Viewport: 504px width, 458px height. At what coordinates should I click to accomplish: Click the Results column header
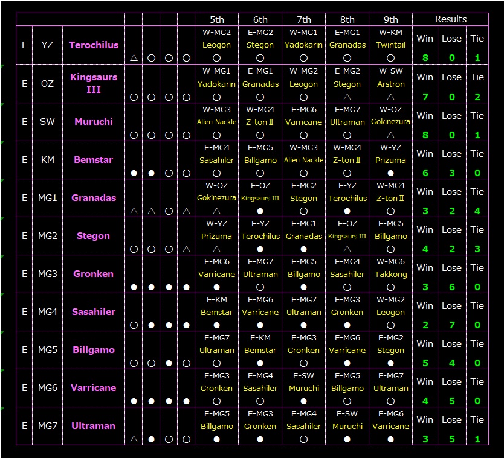pos(451,19)
